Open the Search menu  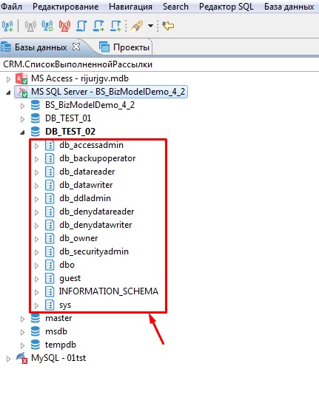pos(175,7)
